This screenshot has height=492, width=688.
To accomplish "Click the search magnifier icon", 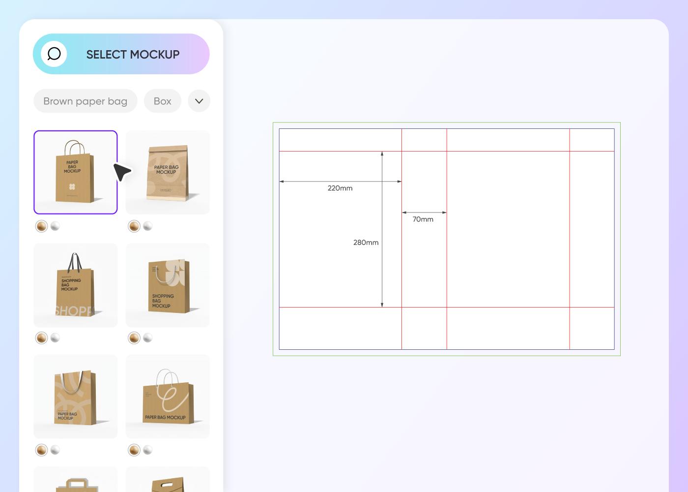I will click(x=54, y=54).
